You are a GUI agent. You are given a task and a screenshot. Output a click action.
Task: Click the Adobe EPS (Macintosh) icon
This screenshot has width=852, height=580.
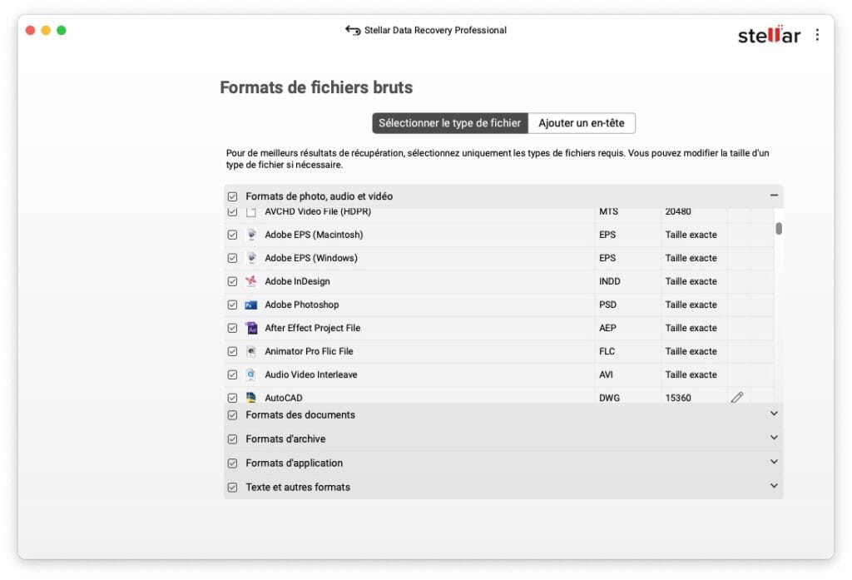pos(251,235)
